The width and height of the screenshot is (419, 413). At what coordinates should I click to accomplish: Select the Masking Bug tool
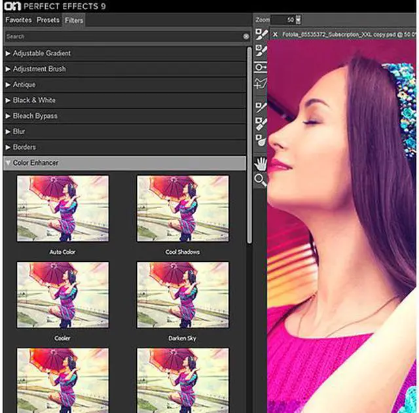click(x=261, y=67)
